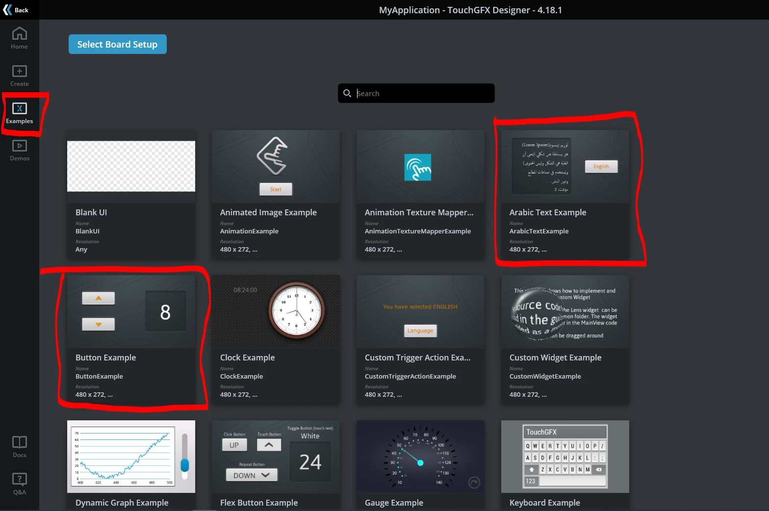Click the Flex Button Example title
Screen dimensions: 769x511
click(259, 503)
